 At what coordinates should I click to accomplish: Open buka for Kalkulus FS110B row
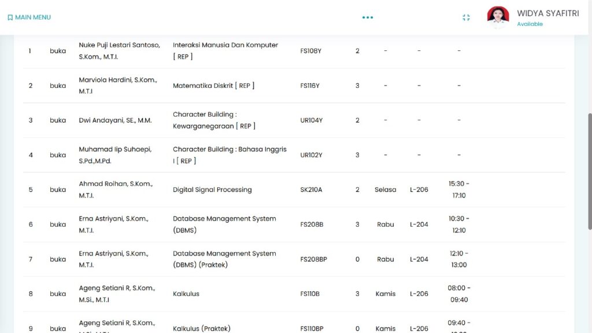pyautogui.click(x=58, y=294)
